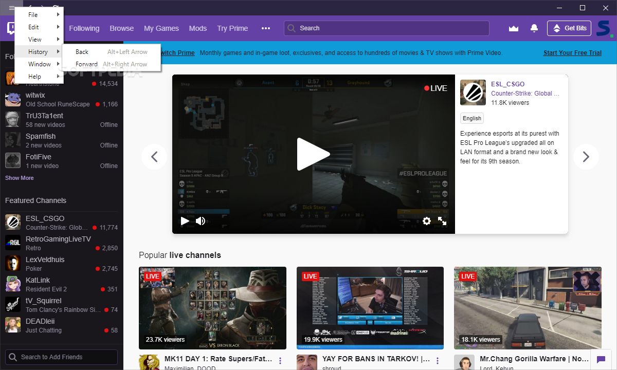The height and width of the screenshot is (370, 617).
Task: Open options dots for YAY FOR BANS stream
Action: point(438,361)
